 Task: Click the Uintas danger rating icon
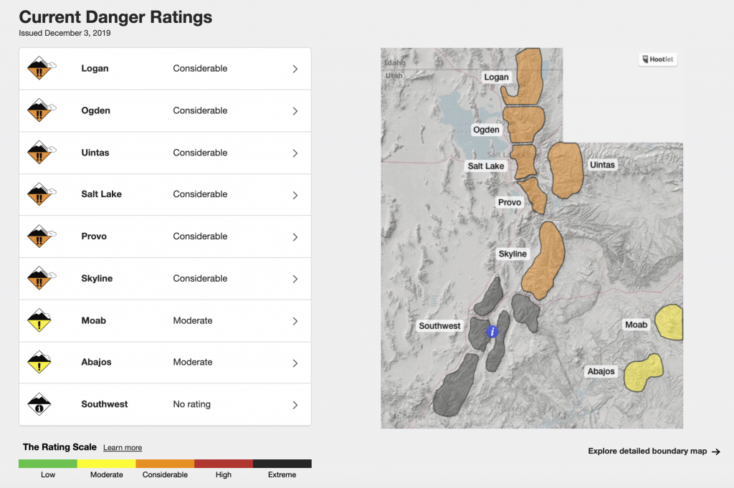click(39, 153)
